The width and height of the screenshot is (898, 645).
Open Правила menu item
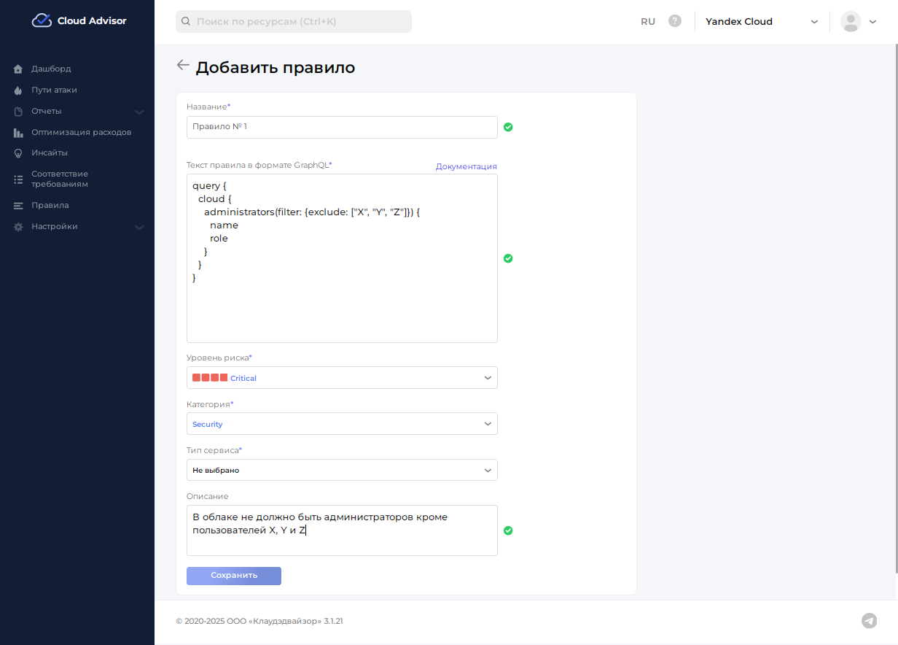click(50, 205)
